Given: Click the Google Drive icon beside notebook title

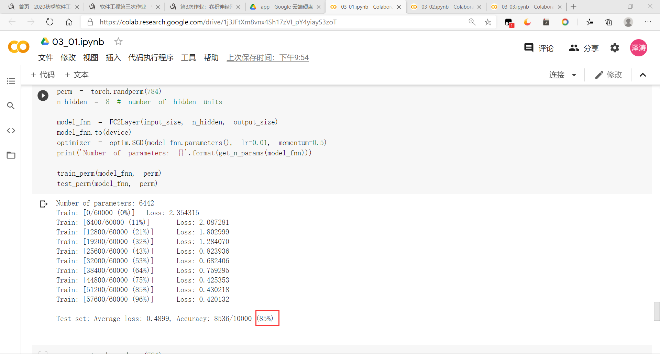Looking at the screenshot, I should 45,42.
